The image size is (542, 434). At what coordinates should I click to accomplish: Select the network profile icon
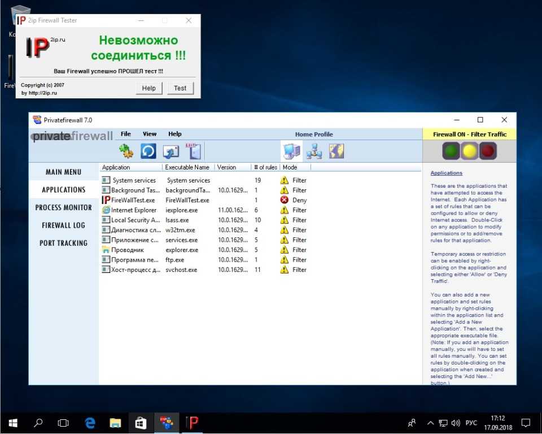pyautogui.click(x=314, y=151)
